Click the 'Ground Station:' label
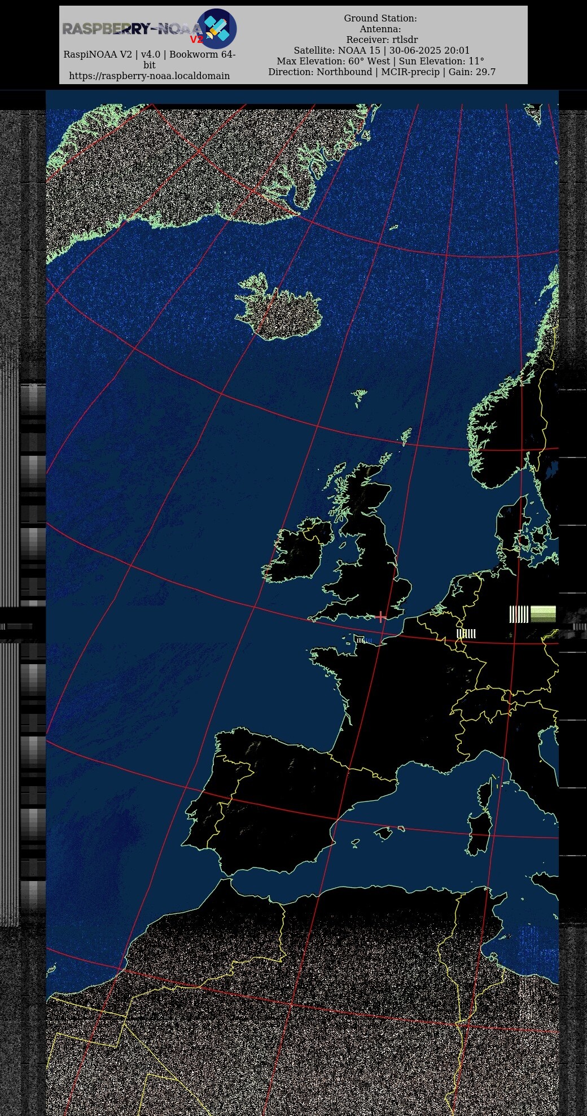Image resolution: width=587 pixels, height=1116 pixels. pos(380,18)
